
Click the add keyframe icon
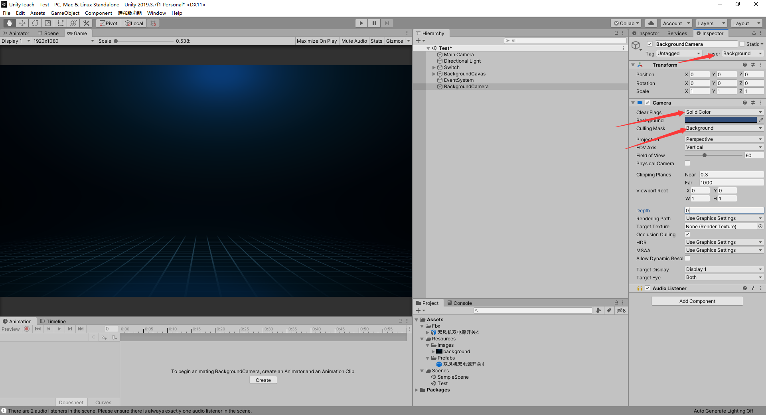[104, 338]
